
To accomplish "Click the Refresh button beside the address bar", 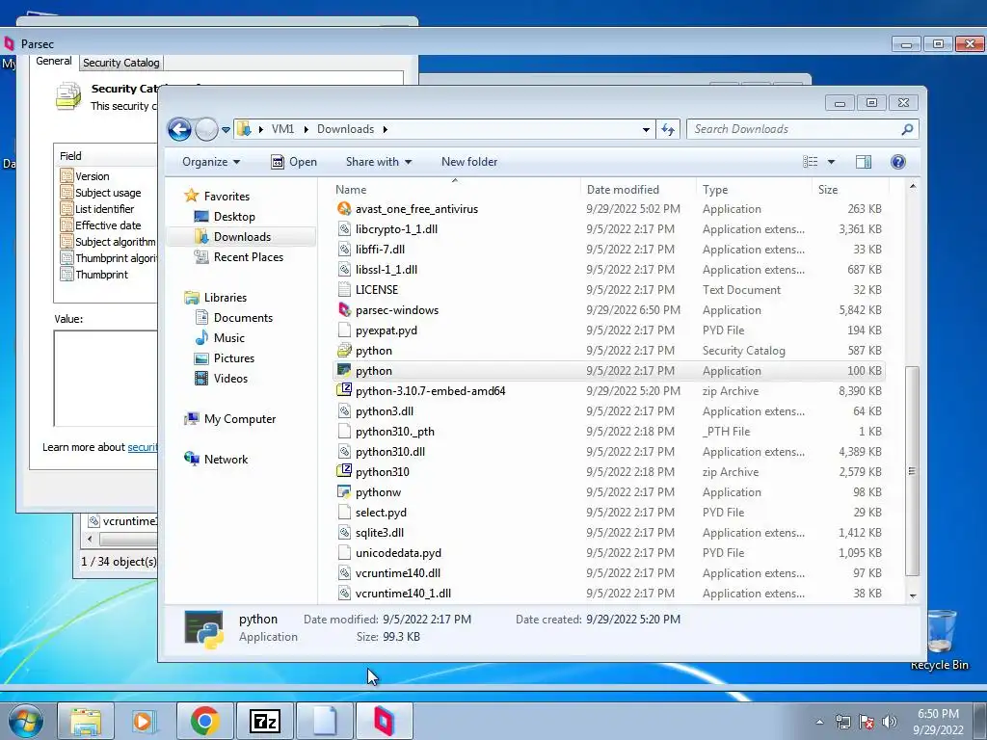I will (x=667, y=129).
